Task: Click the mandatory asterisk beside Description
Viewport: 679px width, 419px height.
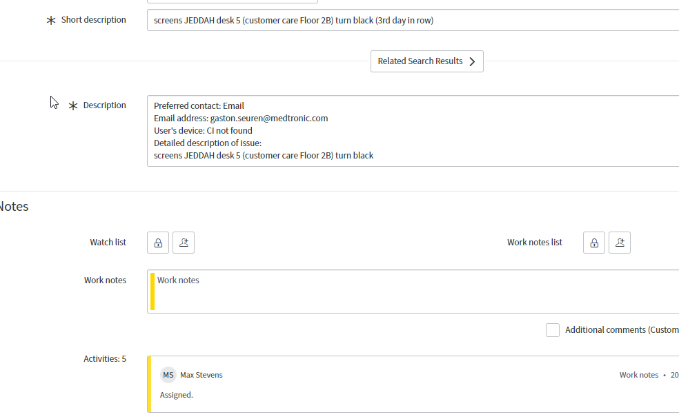Action: coord(73,106)
